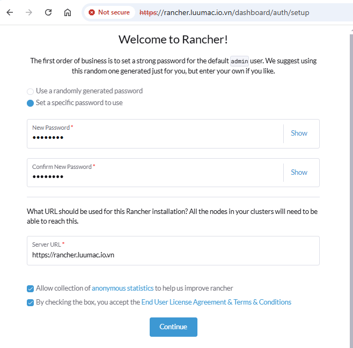This screenshot has width=353, height=348.
Task: Open the Not secure site warning
Action: coord(109,12)
